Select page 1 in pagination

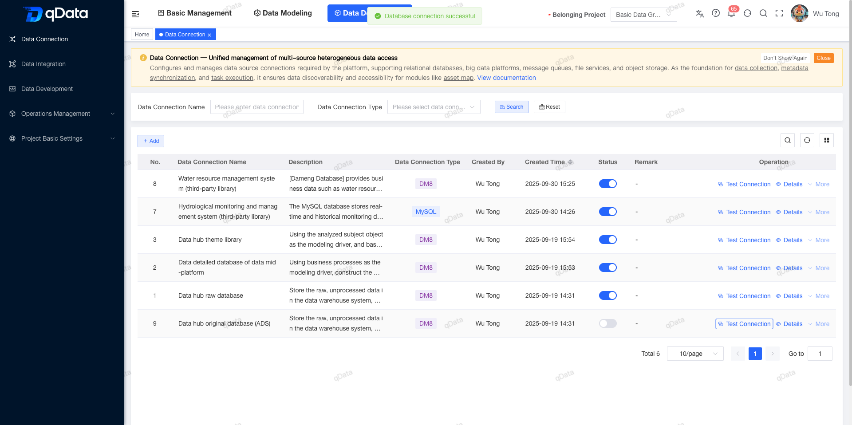755,354
